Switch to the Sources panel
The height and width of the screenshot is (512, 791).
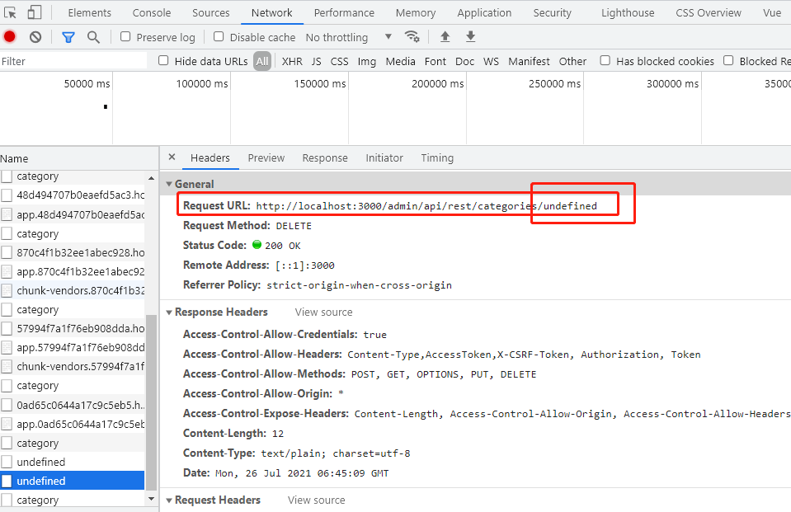211,12
